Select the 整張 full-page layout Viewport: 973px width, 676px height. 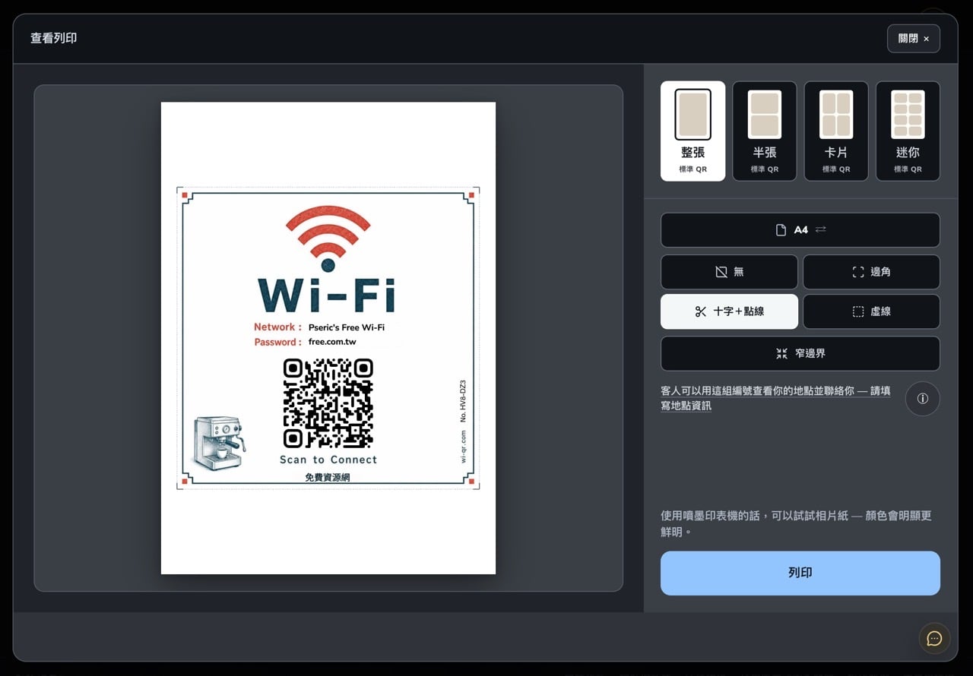693,131
